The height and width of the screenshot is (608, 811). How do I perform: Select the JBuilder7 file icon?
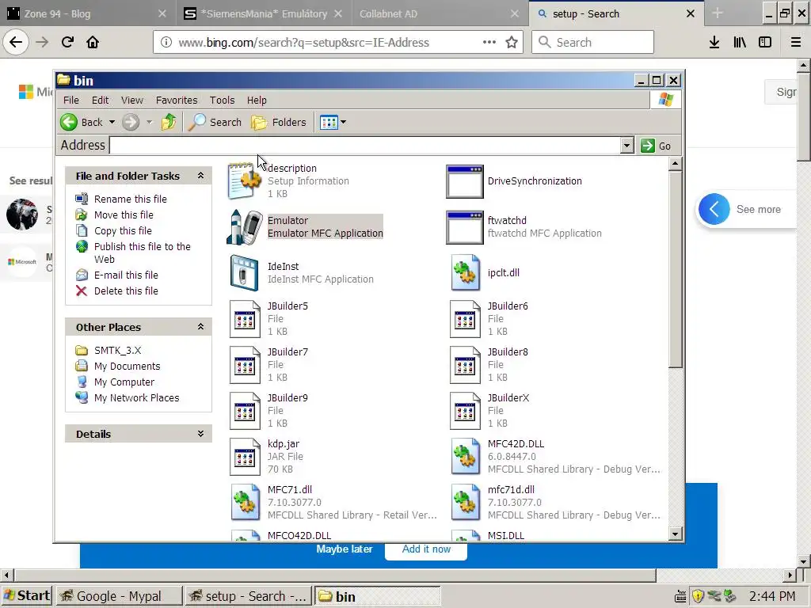click(245, 364)
